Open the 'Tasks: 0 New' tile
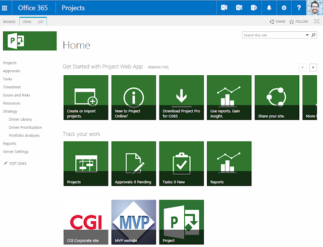323x247 pixels. 182,164
